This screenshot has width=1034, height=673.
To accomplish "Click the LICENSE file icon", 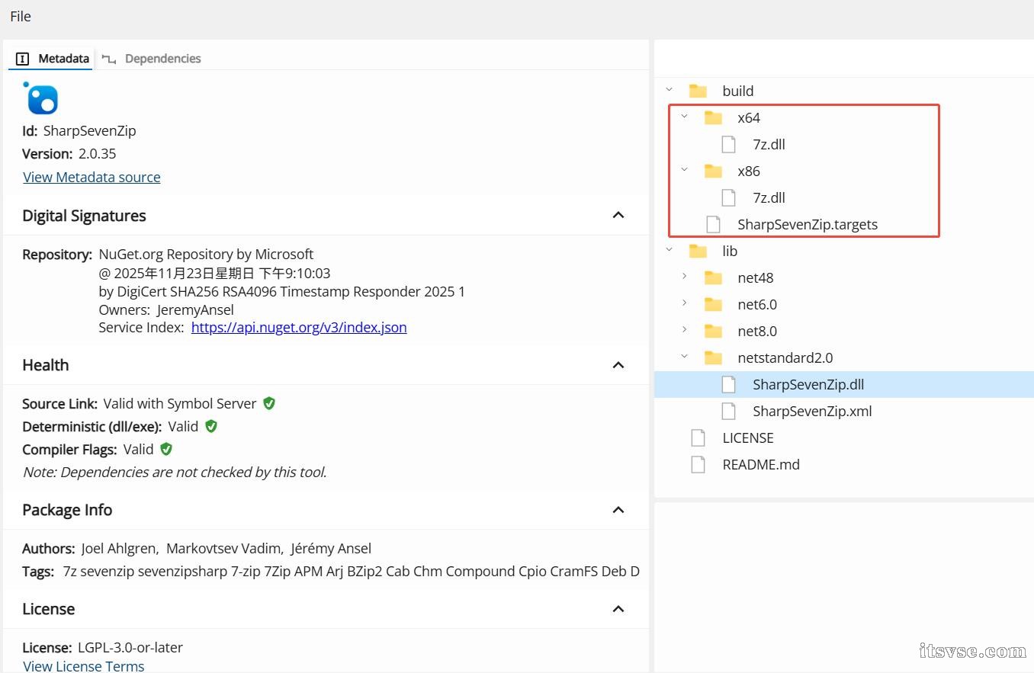I will [x=698, y=437].
